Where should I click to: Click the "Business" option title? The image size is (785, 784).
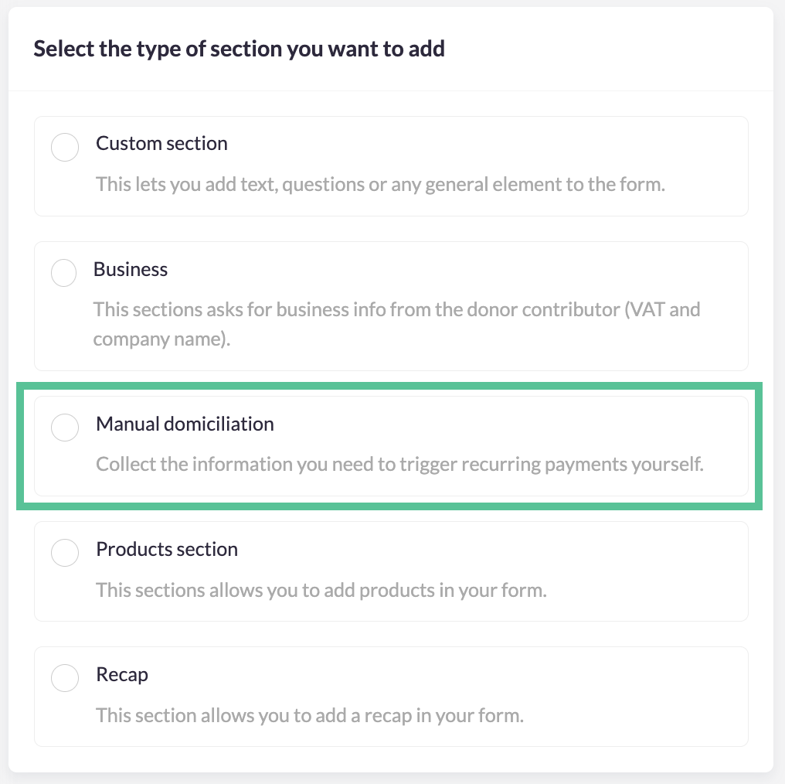coord(130,269)
